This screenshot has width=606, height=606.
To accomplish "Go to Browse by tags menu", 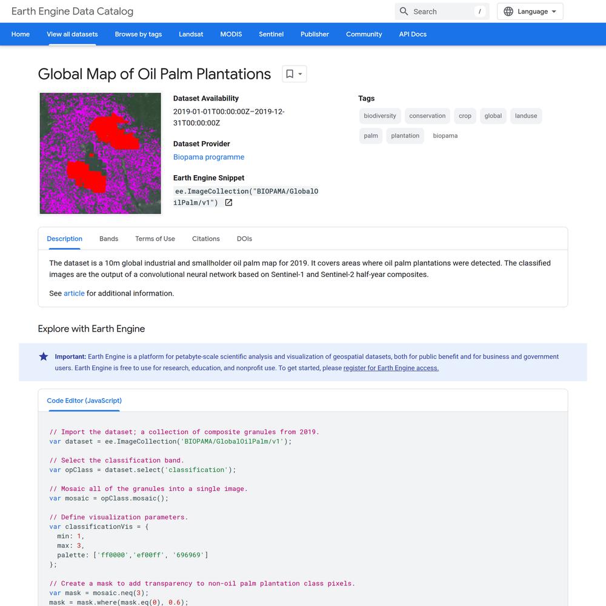I will click(x=138, y=34).
